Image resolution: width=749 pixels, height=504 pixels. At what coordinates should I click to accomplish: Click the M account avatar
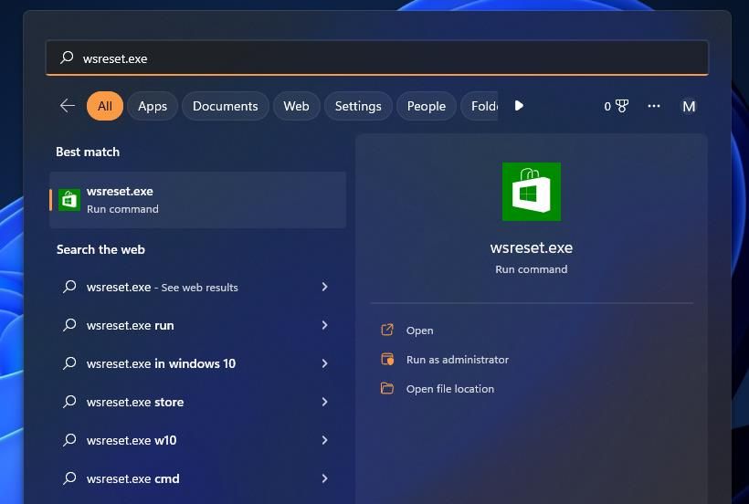[x=689, y=106]
